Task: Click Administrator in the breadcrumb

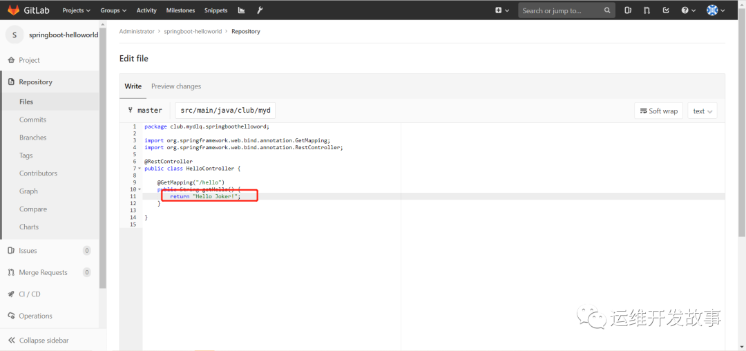Action: 137,31
